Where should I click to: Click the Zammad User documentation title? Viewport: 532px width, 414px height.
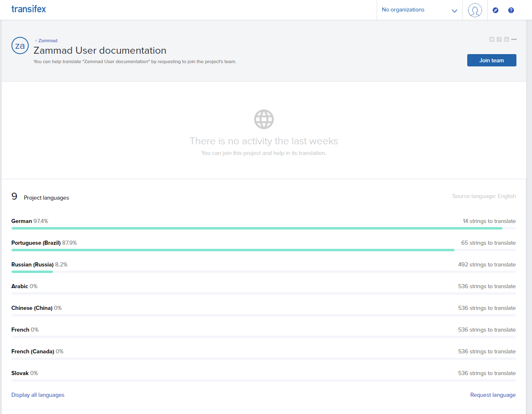100,50
